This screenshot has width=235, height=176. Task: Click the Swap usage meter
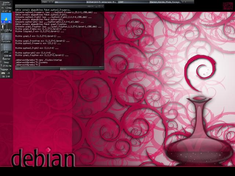coord(6,62)
